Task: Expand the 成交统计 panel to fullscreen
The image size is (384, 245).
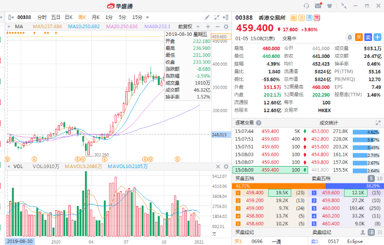Action: coord(378,123)
